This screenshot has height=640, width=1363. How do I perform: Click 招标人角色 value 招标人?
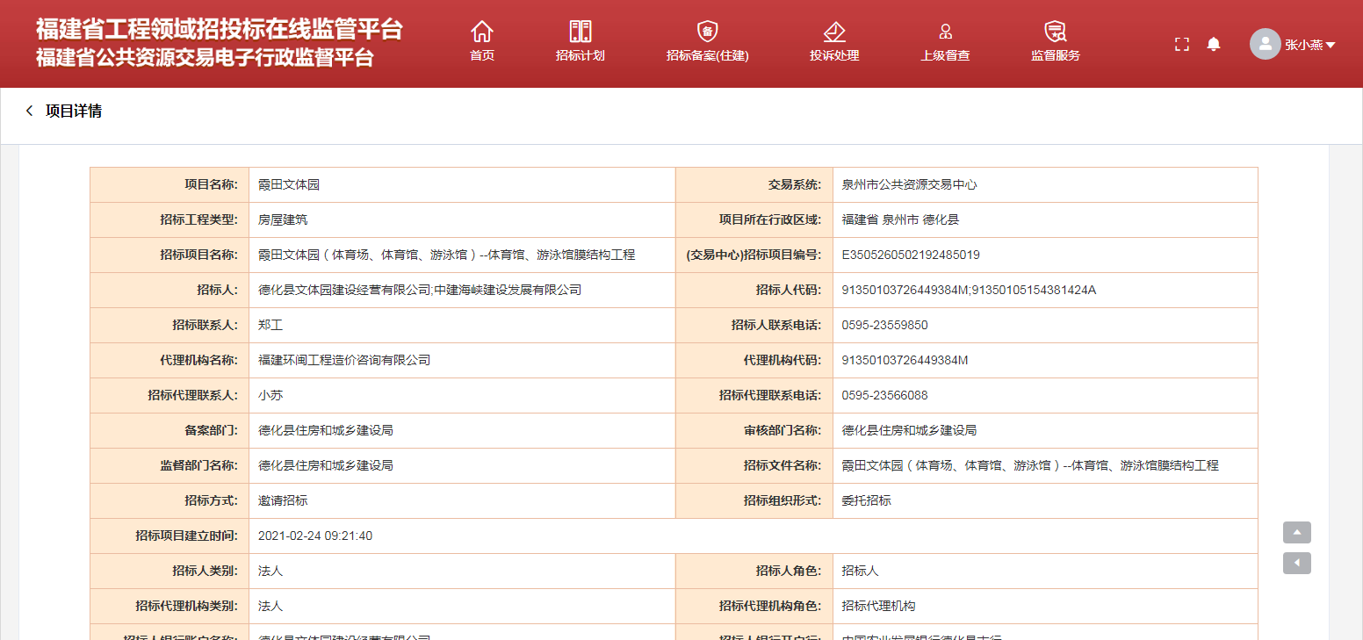coord(860,571)
